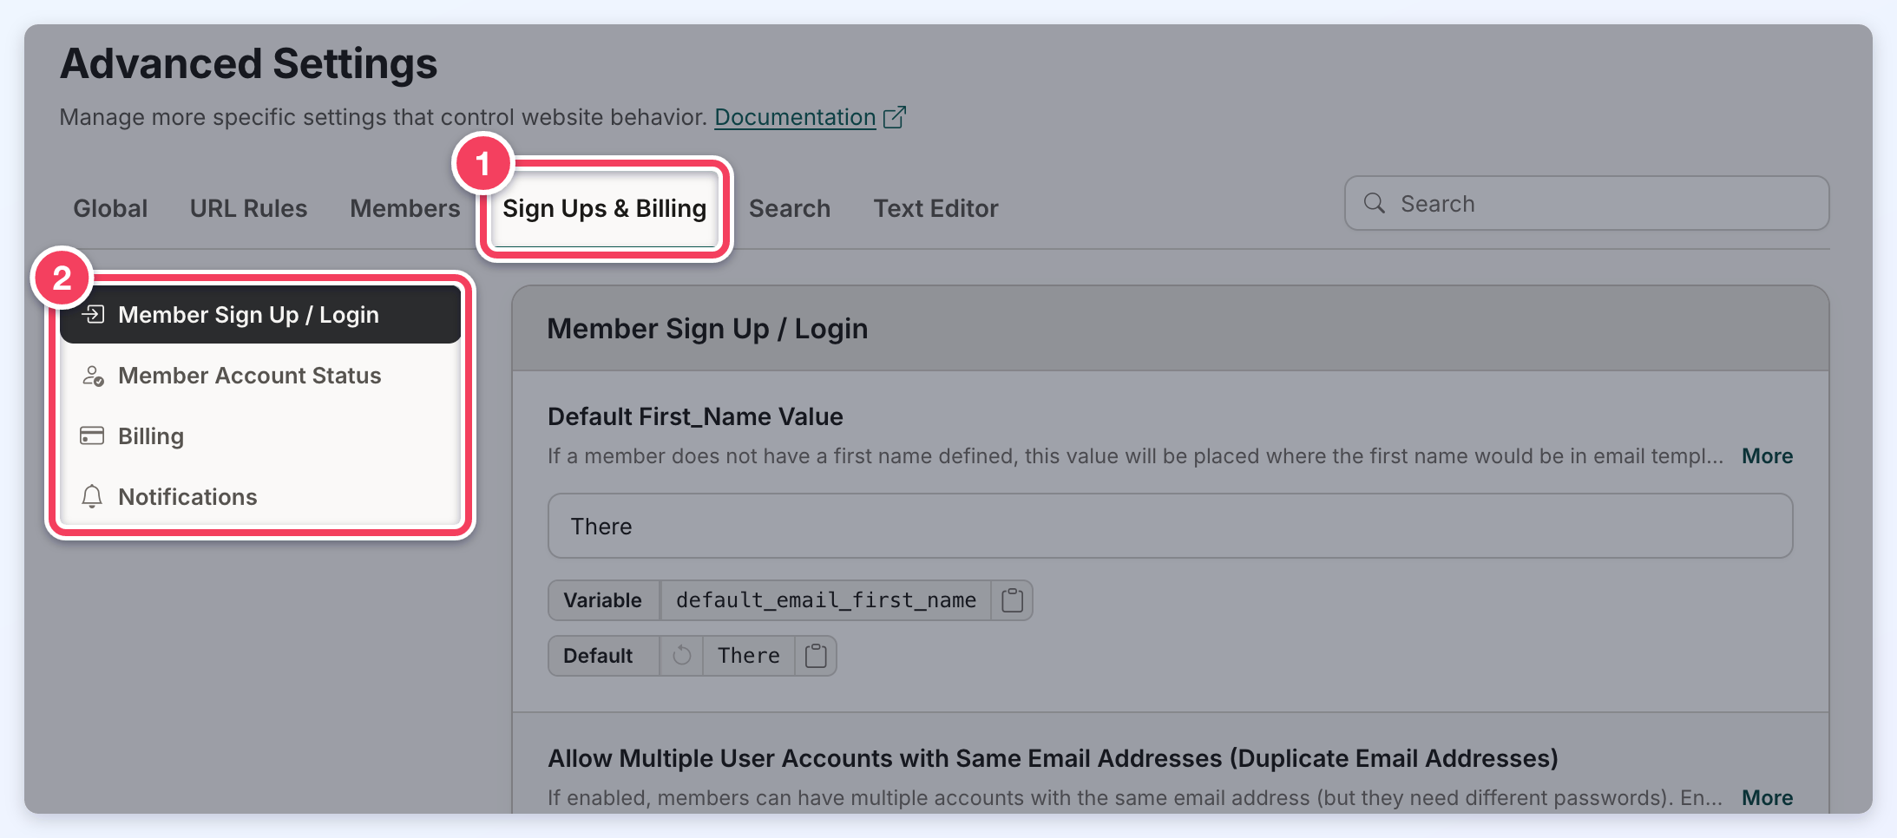The image size is (1897, 838).
Task: Copy the default value There
Action: point(816,656)
